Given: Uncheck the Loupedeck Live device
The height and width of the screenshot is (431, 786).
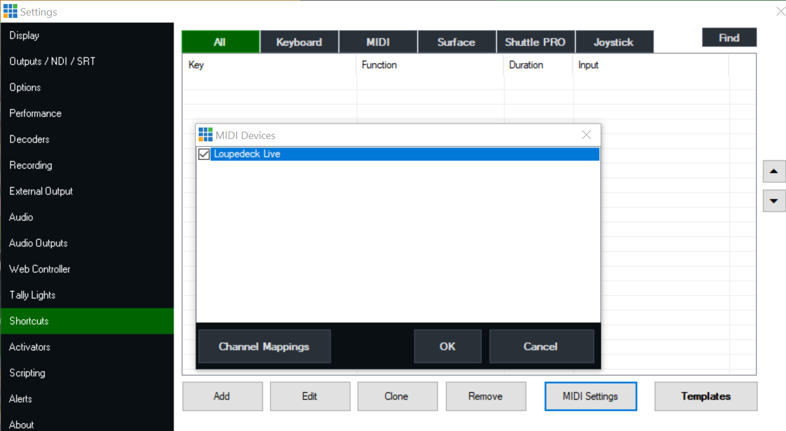Looking at the screenshot, I should [204, 153].
